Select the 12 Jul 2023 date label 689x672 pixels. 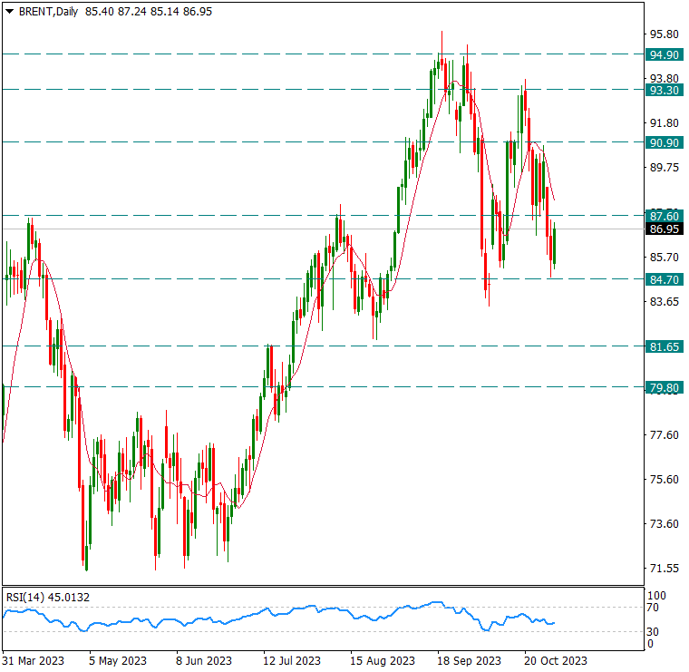[292, 661]
